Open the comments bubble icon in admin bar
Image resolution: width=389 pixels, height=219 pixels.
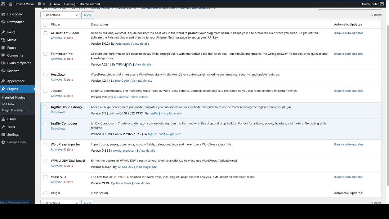click(39, 4)
